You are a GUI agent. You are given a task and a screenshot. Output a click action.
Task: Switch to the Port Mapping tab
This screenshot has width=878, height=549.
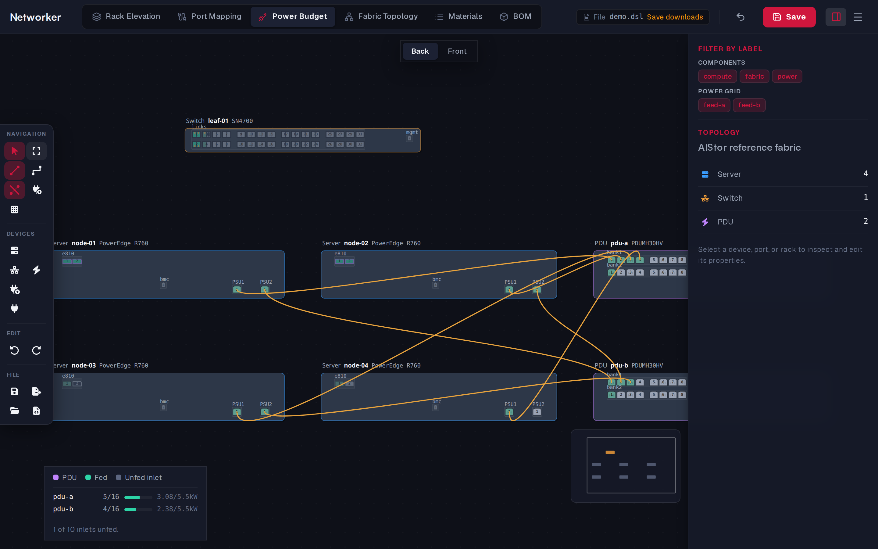[x=209, y=17]
